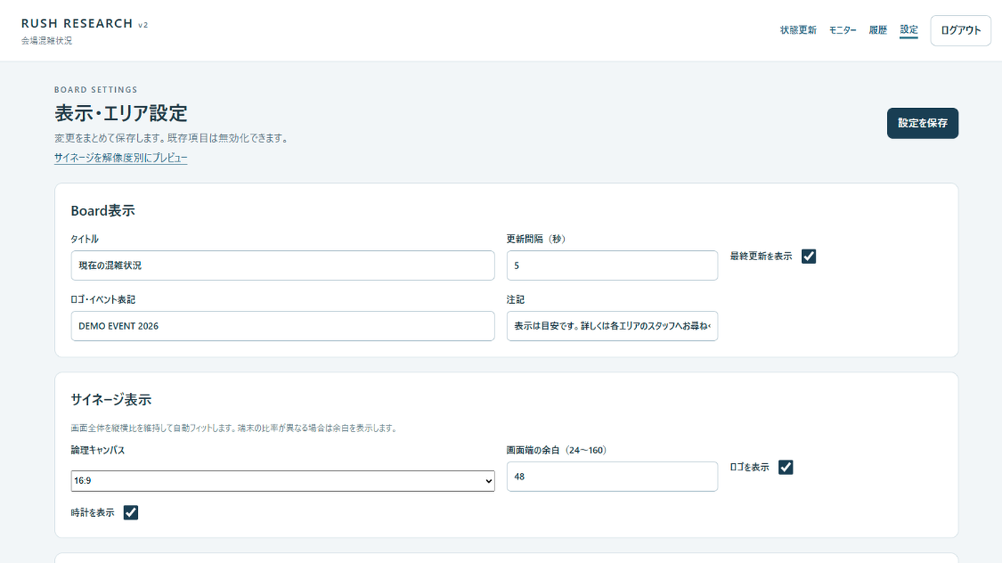Viewport: 1002px width, 563px height.
Task: Focus the 注記 input field
Action: 612,326
